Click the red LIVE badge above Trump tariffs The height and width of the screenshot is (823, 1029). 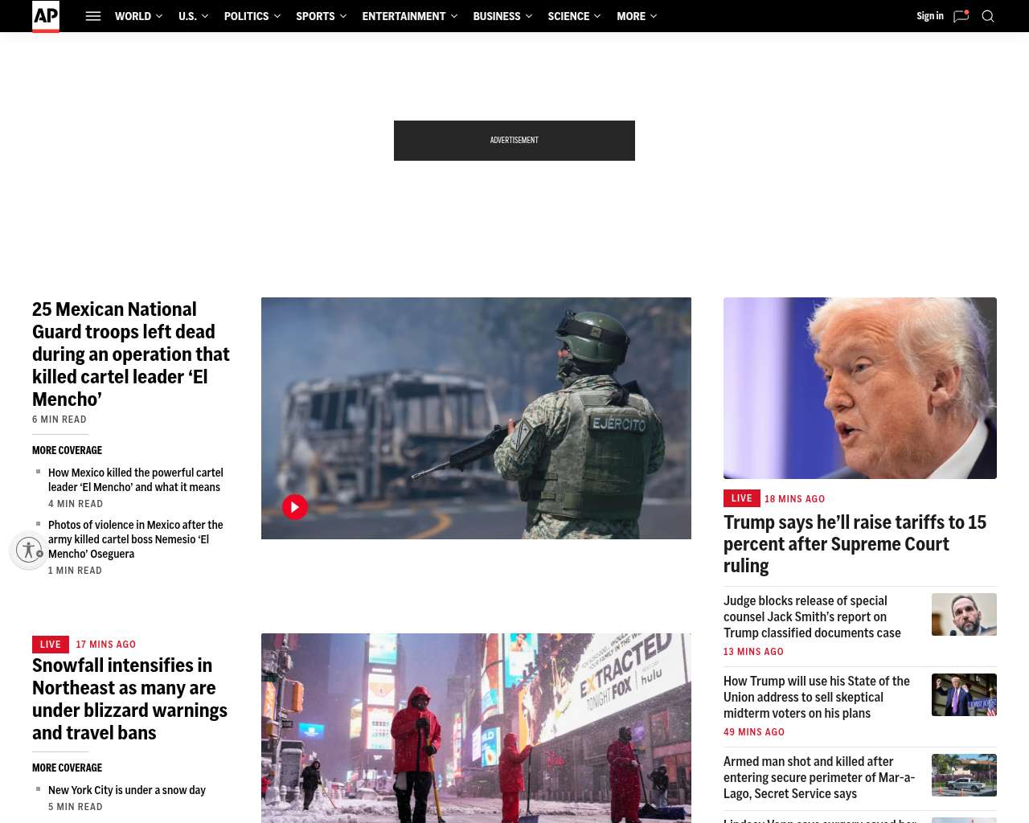741,498
